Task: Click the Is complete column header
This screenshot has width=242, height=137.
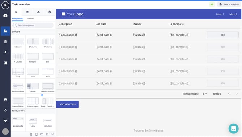Action: [x=177, y=24]
